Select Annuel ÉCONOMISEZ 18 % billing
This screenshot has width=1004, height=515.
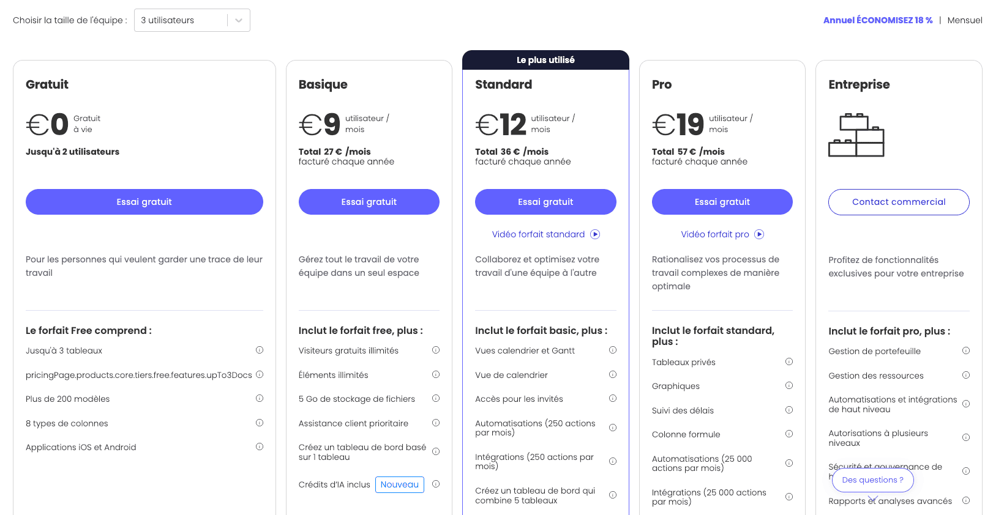point(878,20)
